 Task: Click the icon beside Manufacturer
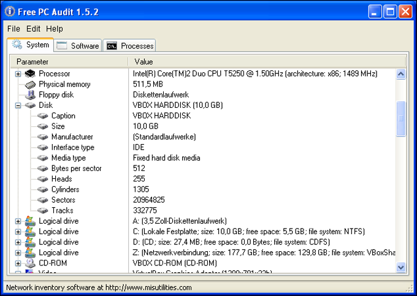[x=42, y=137]
